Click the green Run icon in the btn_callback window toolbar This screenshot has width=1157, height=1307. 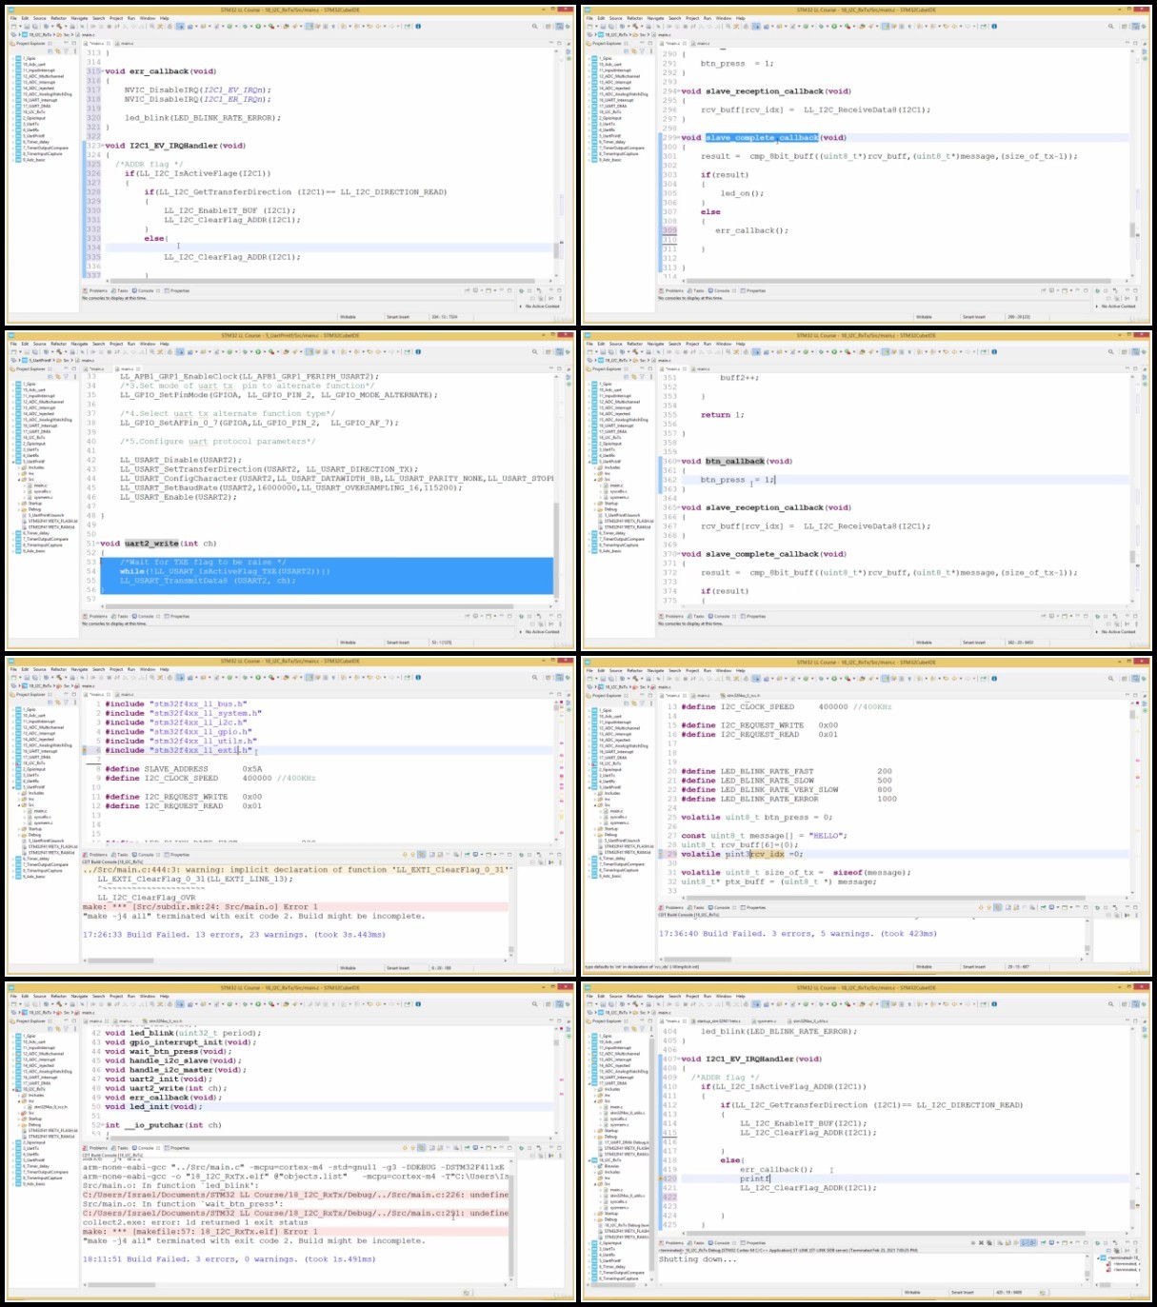tap(833, 351)
